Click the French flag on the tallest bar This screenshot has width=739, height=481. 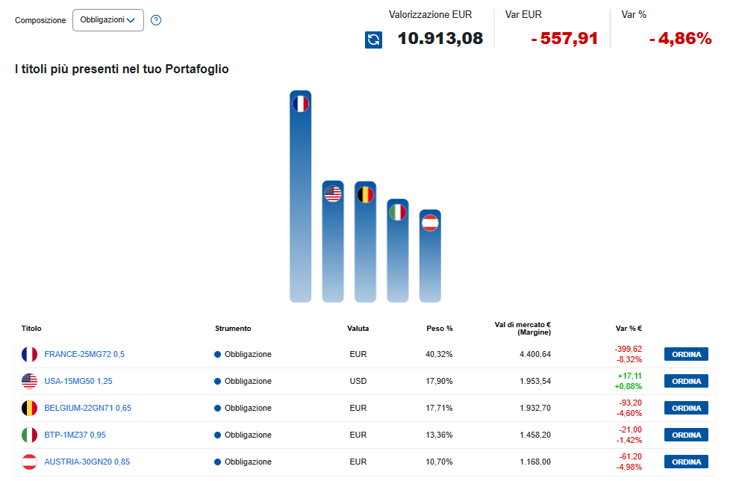click(300, 104)
